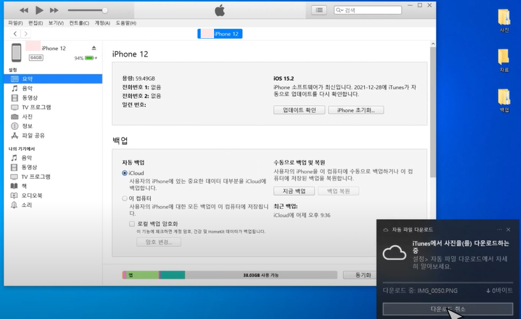Click the 다운로드 중: IMG_0050.PNG text
521x319 pixels.
point(420,291)
